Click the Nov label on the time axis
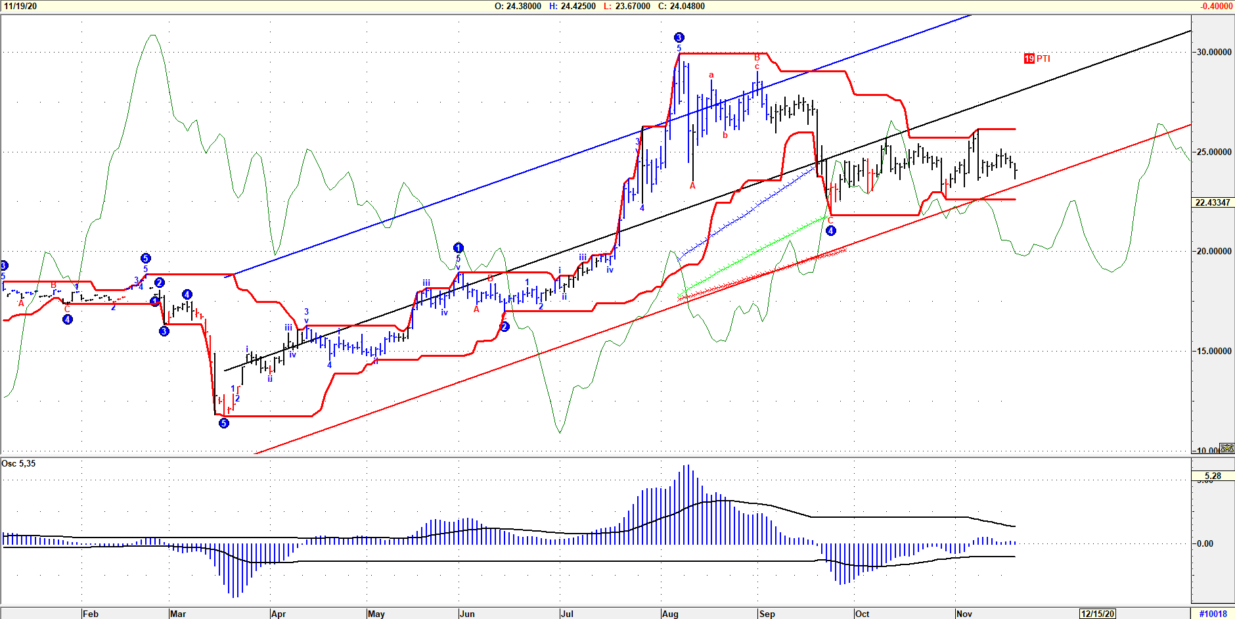 (964, 614)
